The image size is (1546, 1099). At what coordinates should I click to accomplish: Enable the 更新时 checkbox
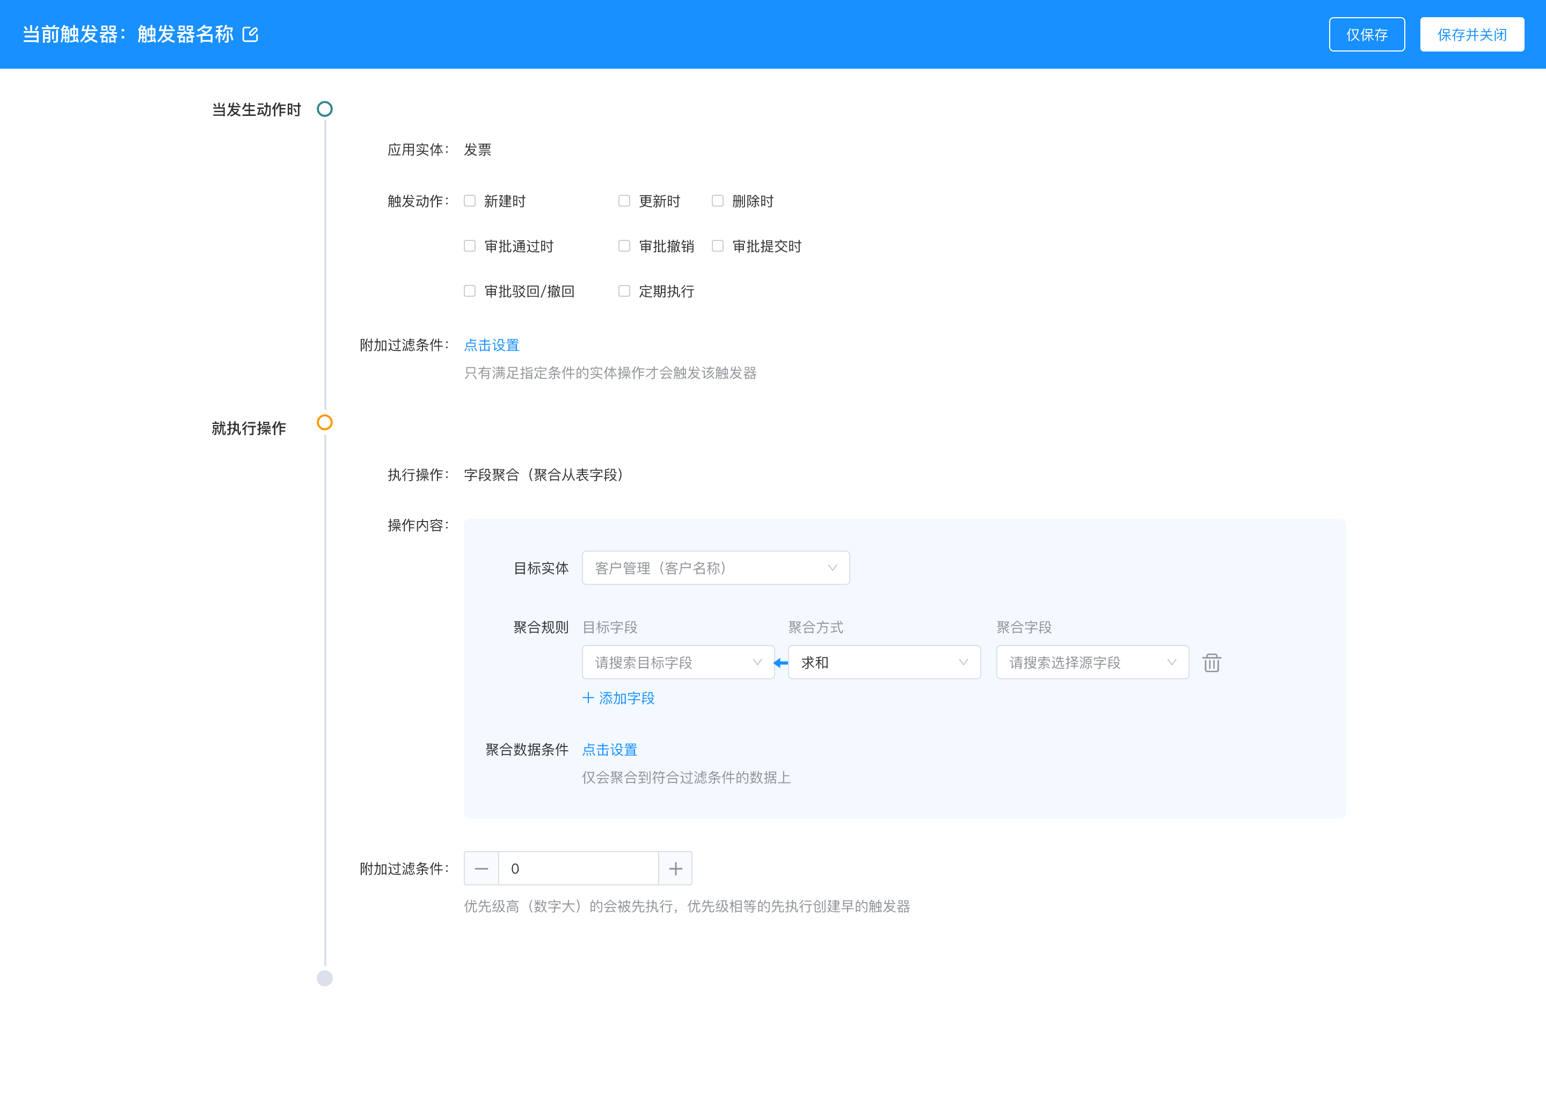coord(624,200)
